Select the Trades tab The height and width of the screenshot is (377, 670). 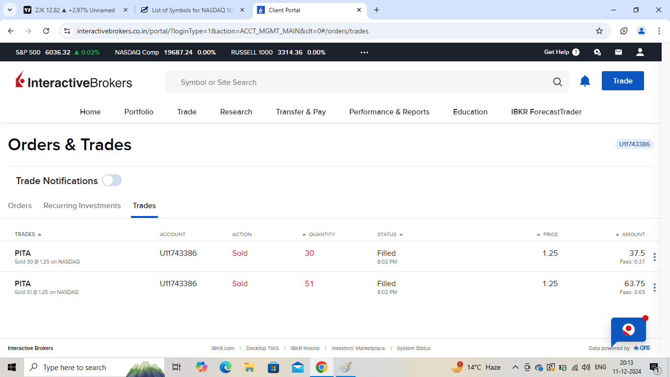[144, 206]
